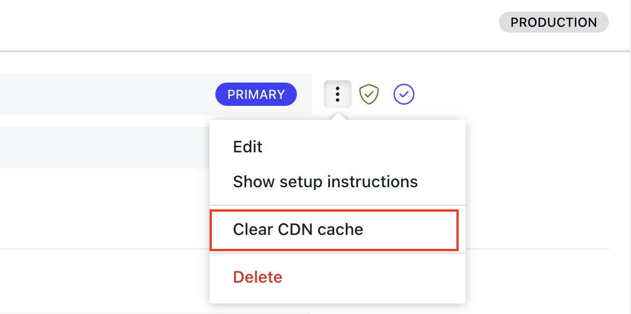Click the PRIMARY badge

pos(256,94)
